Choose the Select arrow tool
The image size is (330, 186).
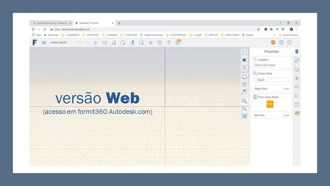coord(95,42)
